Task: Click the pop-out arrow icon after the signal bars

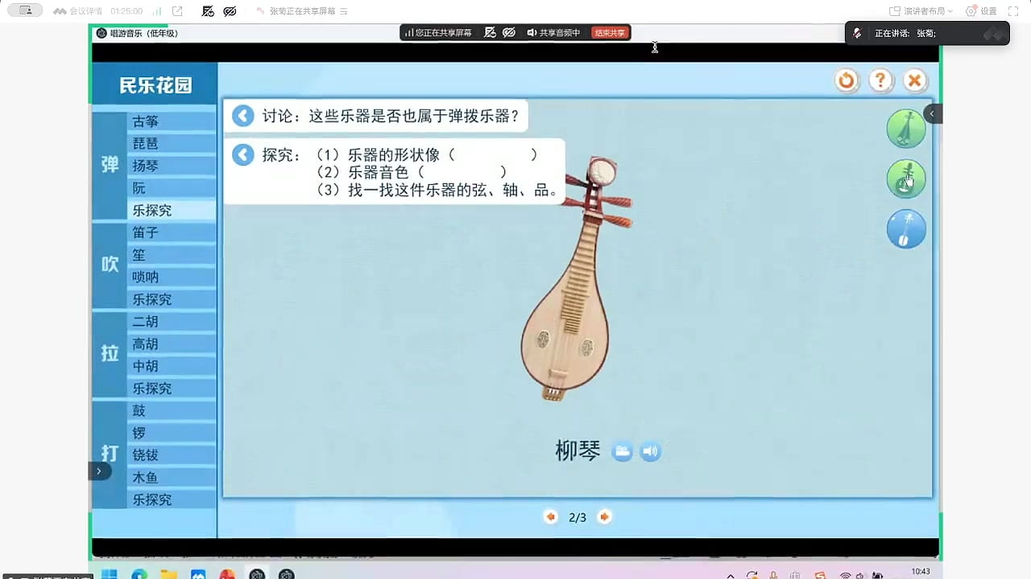Action: point(177,11)
